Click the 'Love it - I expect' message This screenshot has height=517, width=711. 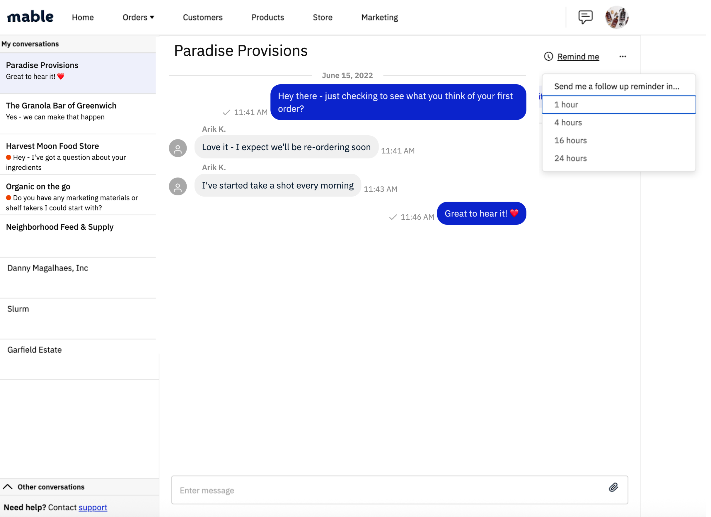click(286, 147)
